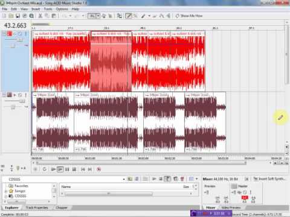Expand the CDSSSS drive in Explorer tree
This screenshot has height=217, width=290.
(x=6, y=196)
